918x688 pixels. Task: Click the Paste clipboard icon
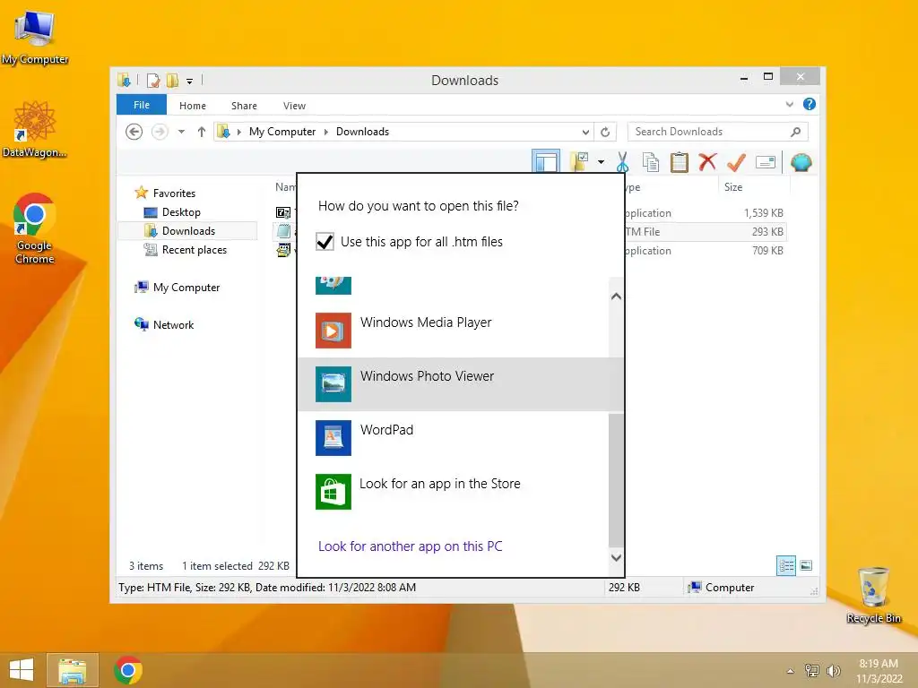680,162
